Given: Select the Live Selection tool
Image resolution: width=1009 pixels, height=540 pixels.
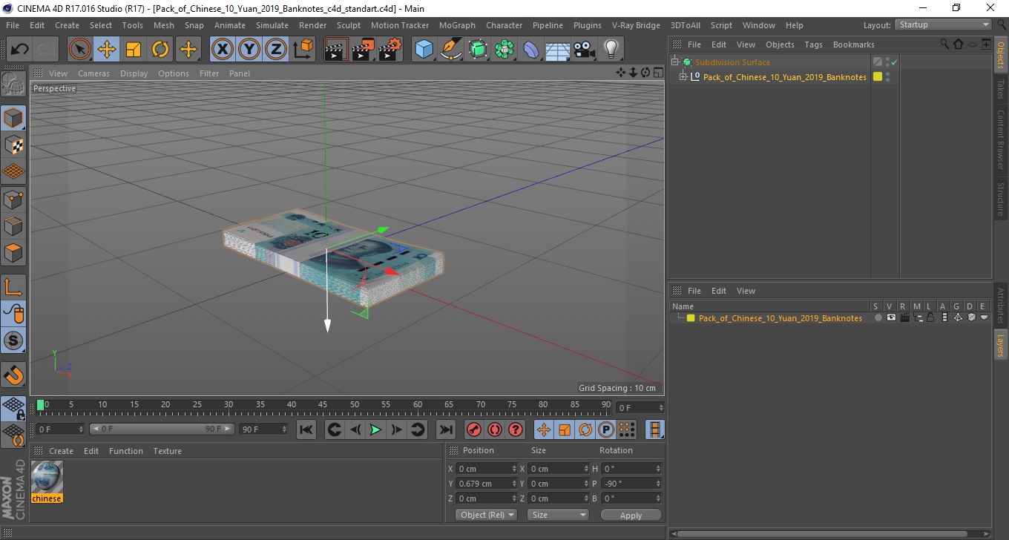Looking at the screenshot, I should (80, 50).
